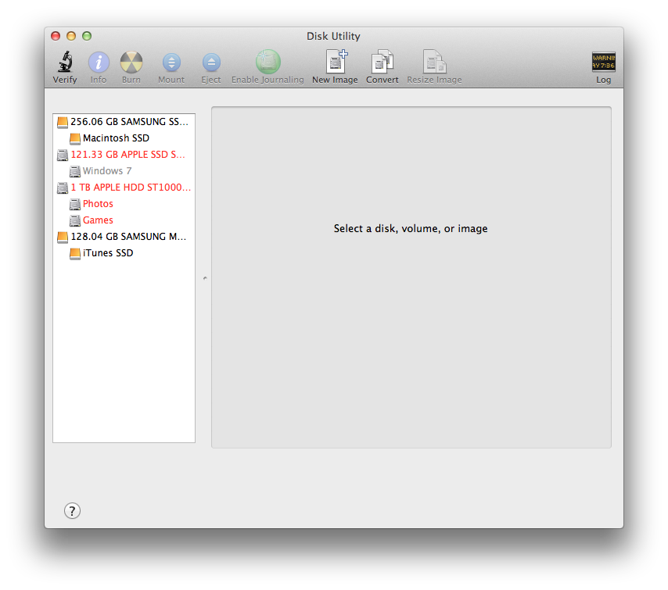Open Disk Utility help question mark

click(x=72, y=510)
